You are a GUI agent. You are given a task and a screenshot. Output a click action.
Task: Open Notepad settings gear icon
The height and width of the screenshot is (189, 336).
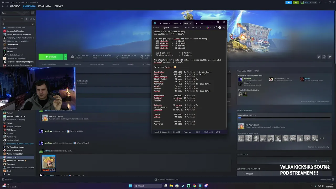pos(224,28)
